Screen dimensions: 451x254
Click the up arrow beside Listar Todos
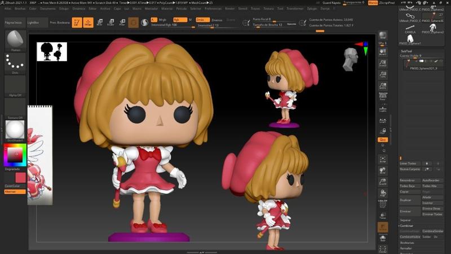click(x=427, y=163)
